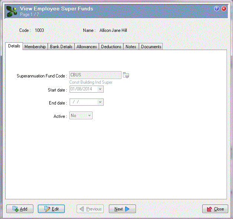Select the Details tab

14,46
